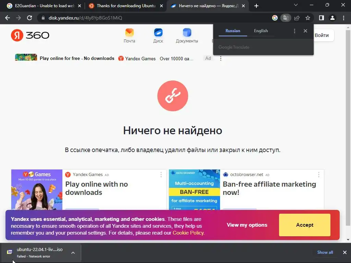Go back using the browser back arrow
The width and height of the screenshot is (351, 263).
pyautogui.click(x=8, y=18)
